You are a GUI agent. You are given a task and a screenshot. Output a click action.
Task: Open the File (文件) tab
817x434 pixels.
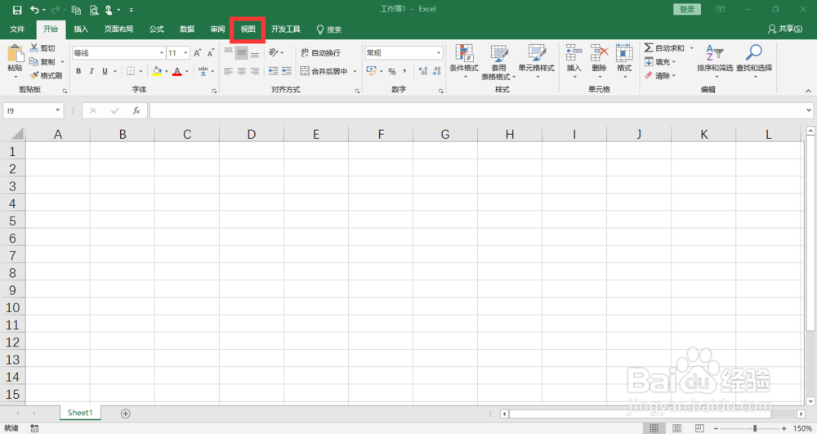pos(17,29)
